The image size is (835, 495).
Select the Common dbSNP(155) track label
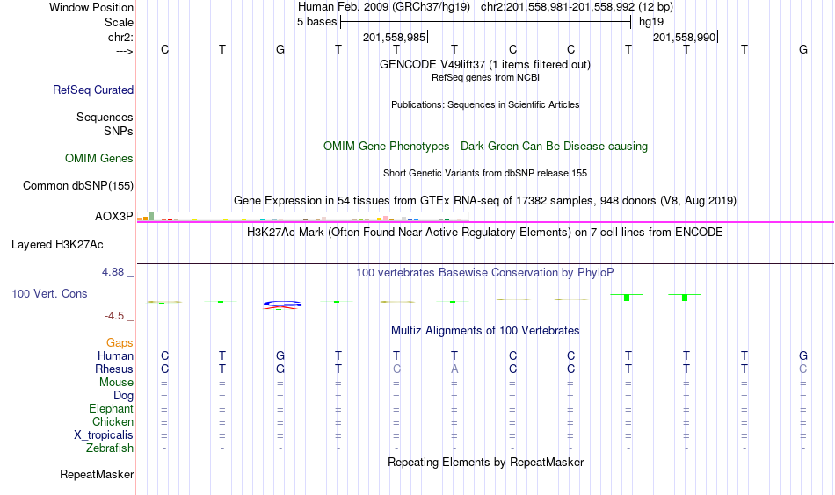click(x=78, y=185)
